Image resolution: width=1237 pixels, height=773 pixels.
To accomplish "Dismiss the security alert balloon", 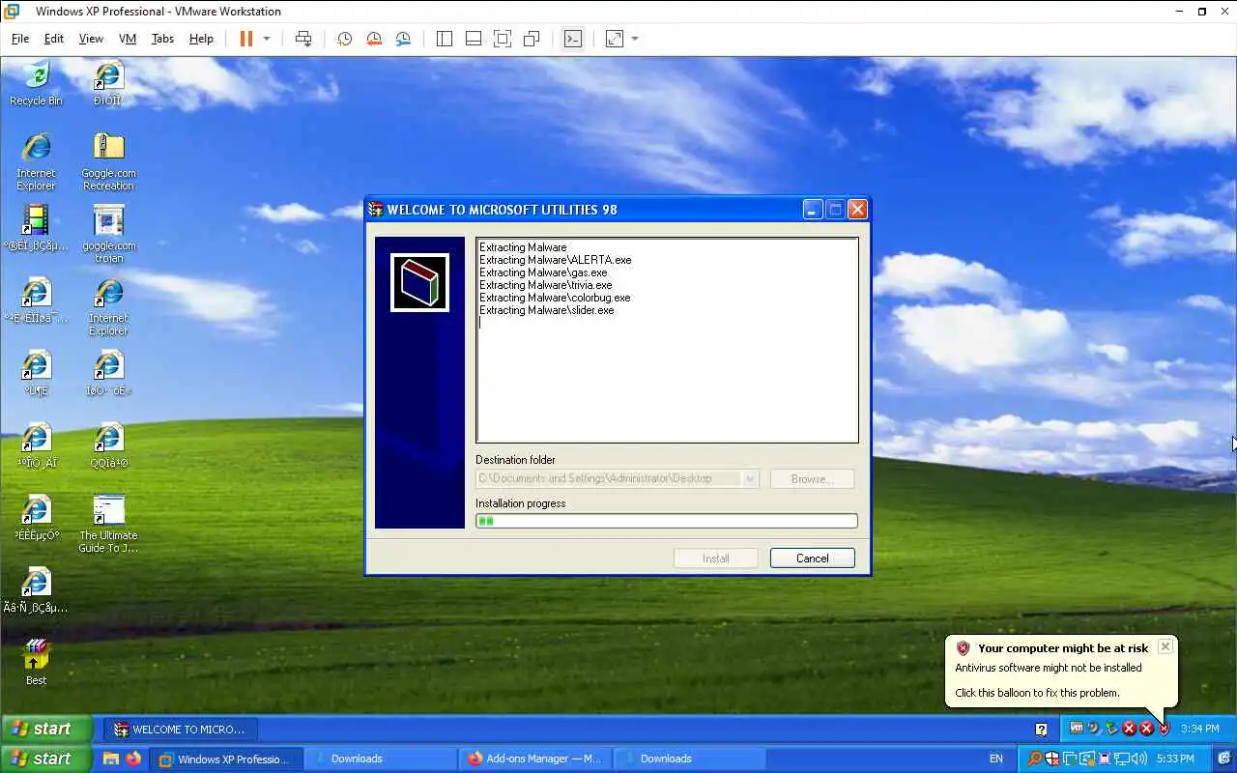I will pyautogui.click(x=1165, y=646).
